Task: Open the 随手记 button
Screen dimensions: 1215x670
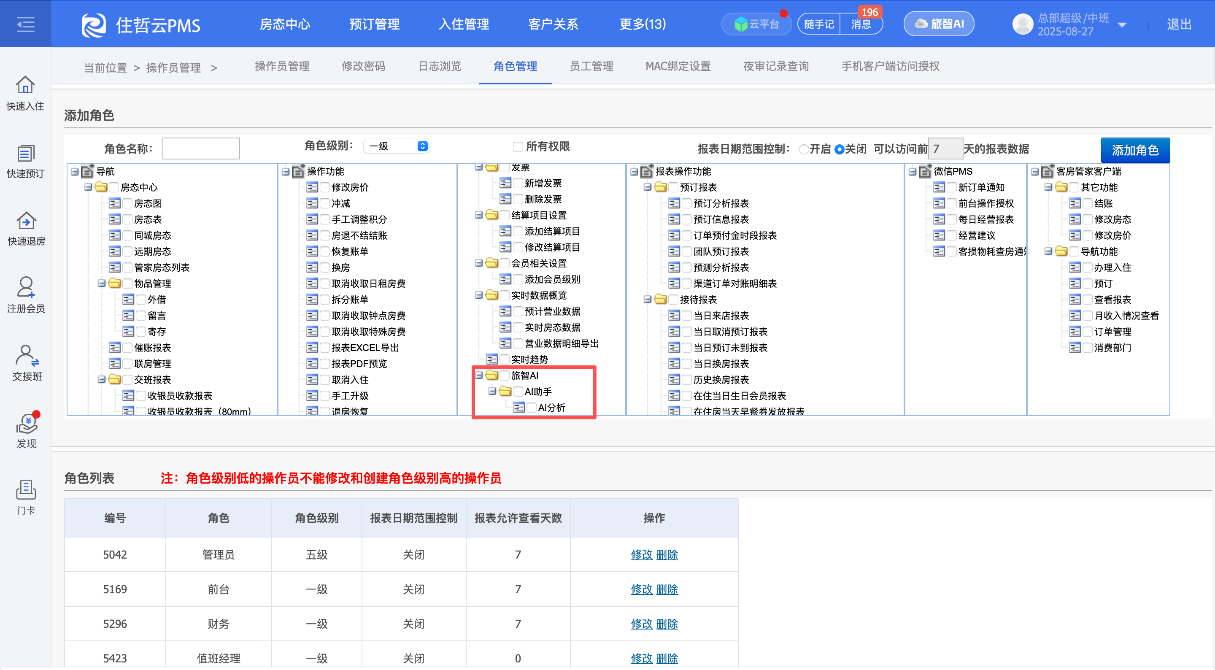Action: [819, 24]
